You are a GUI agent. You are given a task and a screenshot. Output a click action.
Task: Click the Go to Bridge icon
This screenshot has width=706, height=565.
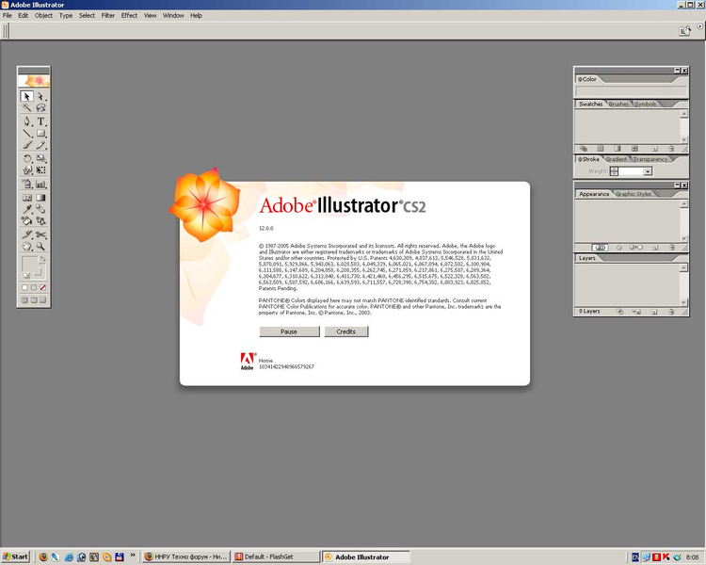[684, 31]
